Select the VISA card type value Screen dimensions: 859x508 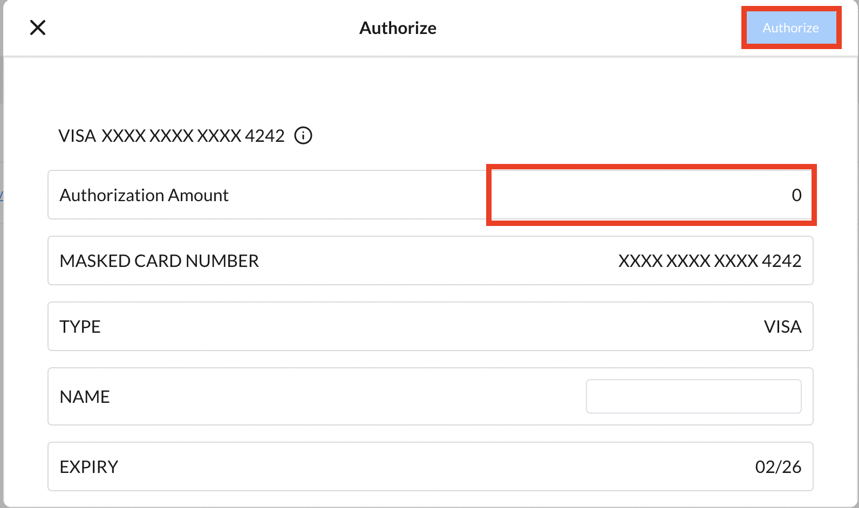(x=782, y=327)
